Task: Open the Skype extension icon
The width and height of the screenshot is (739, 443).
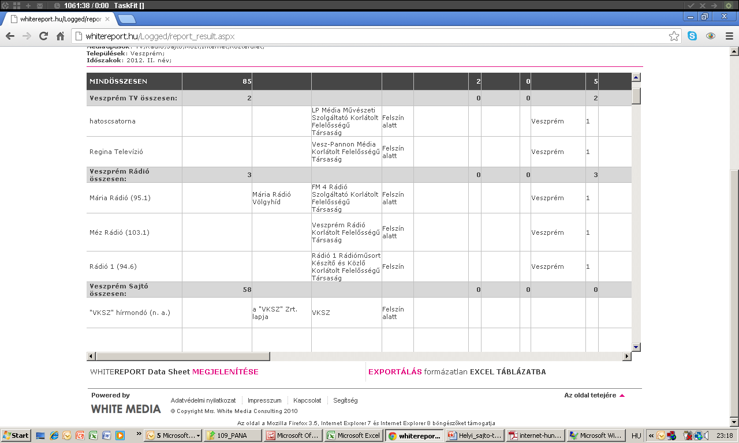Action: 692,36
